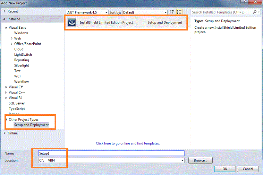Select the Visual C++ label
The height and width of the screenshot is (175, 263).
pos(17,93)
